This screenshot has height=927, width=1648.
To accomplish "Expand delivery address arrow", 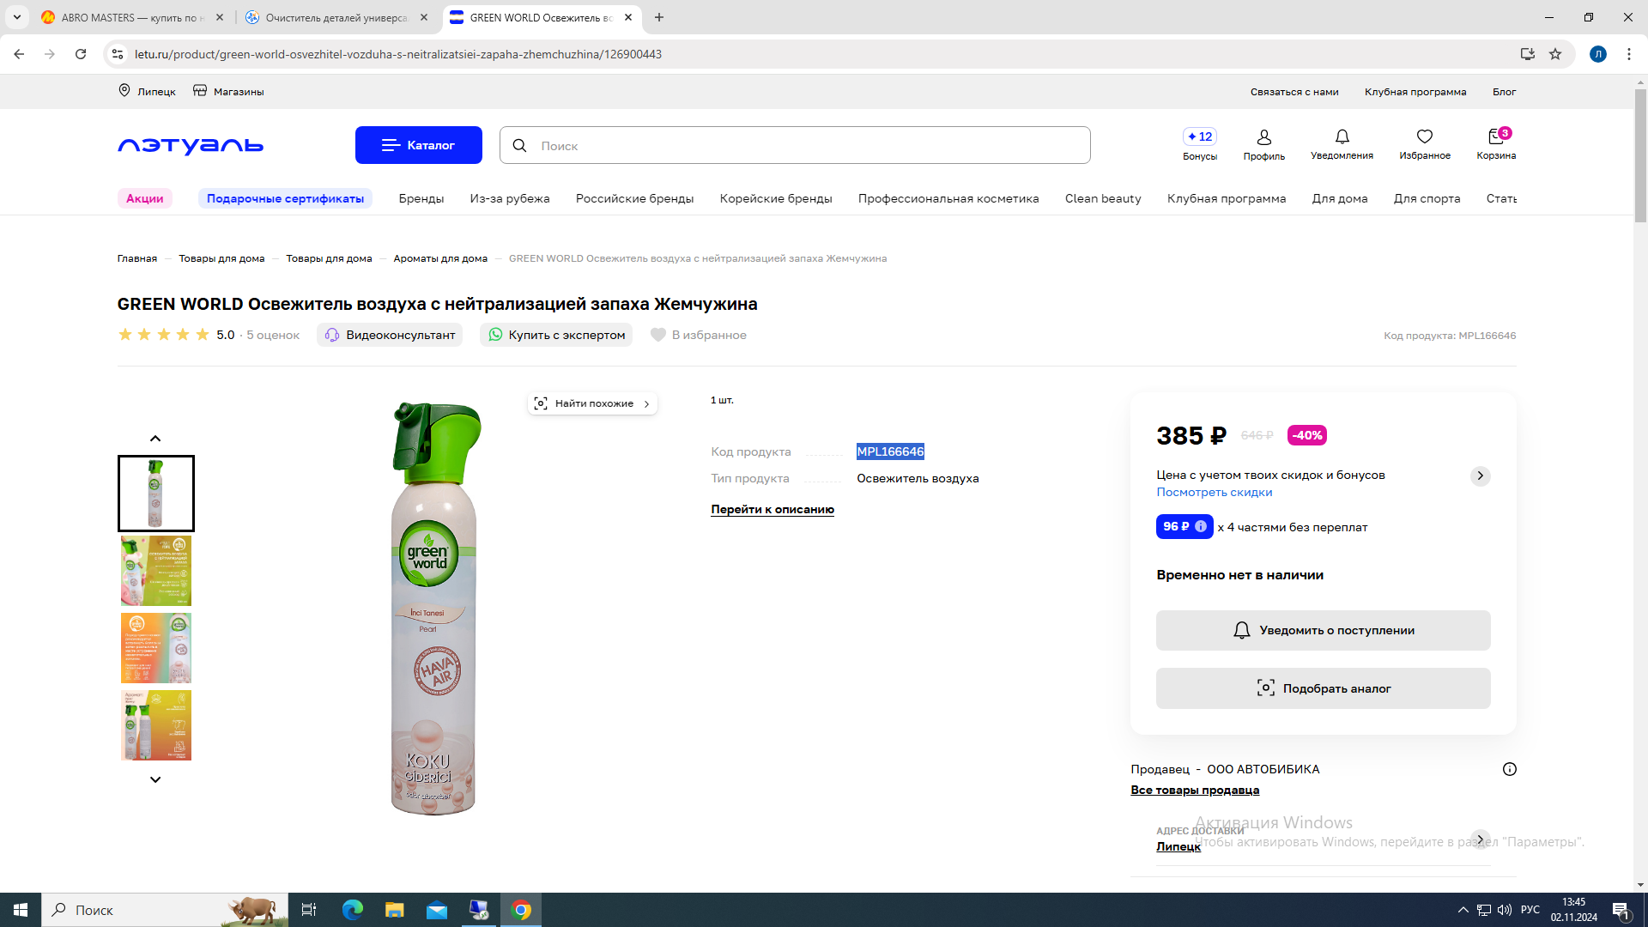I will click(x=1481, y=838).
